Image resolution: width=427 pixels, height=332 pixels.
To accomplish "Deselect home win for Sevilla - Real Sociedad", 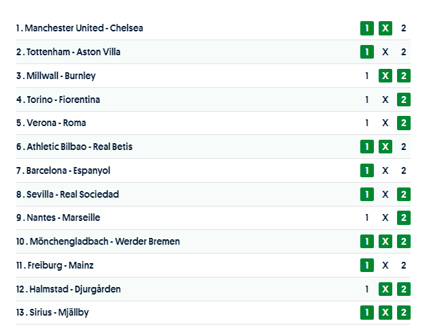I will click(x=367, y=194).
